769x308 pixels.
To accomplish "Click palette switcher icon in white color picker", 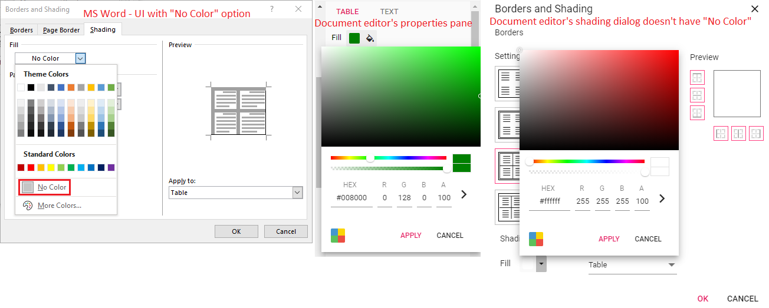I will [x=536, y=239].
